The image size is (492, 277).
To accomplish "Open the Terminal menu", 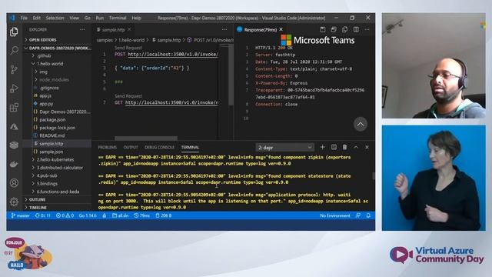I will 118,18.
